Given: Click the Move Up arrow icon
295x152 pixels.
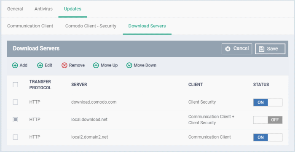Looking at the screenshot, I should click(96, 65).
